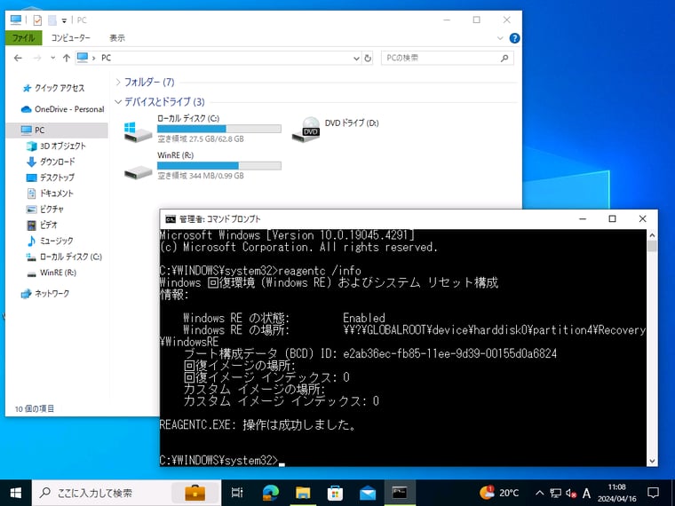Click the Command Prompt scrollbar thumb
The image size is (675, 506).
652,246
